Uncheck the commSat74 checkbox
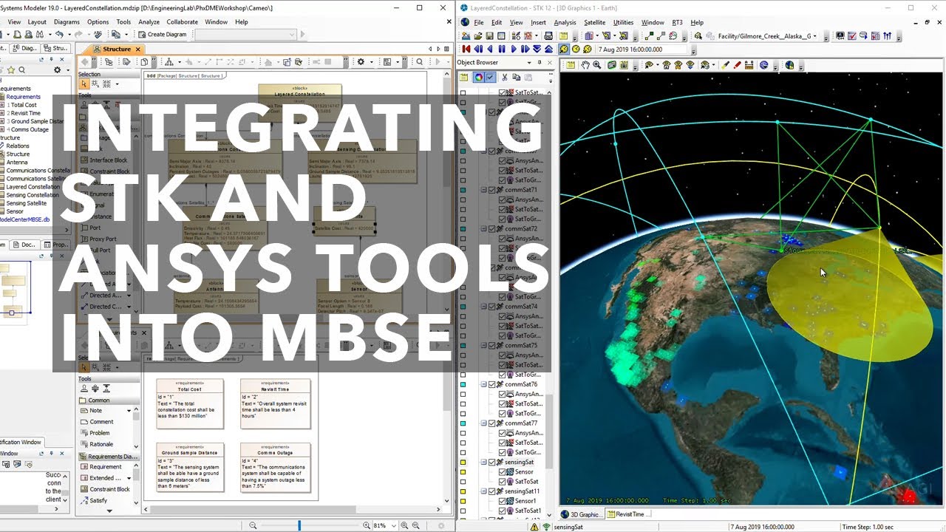The image size is (946, 532). point(492,307)
